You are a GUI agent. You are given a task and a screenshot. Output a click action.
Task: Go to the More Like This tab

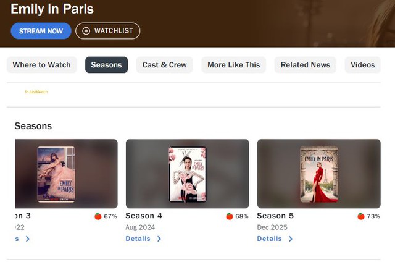[x=234, y=65]
